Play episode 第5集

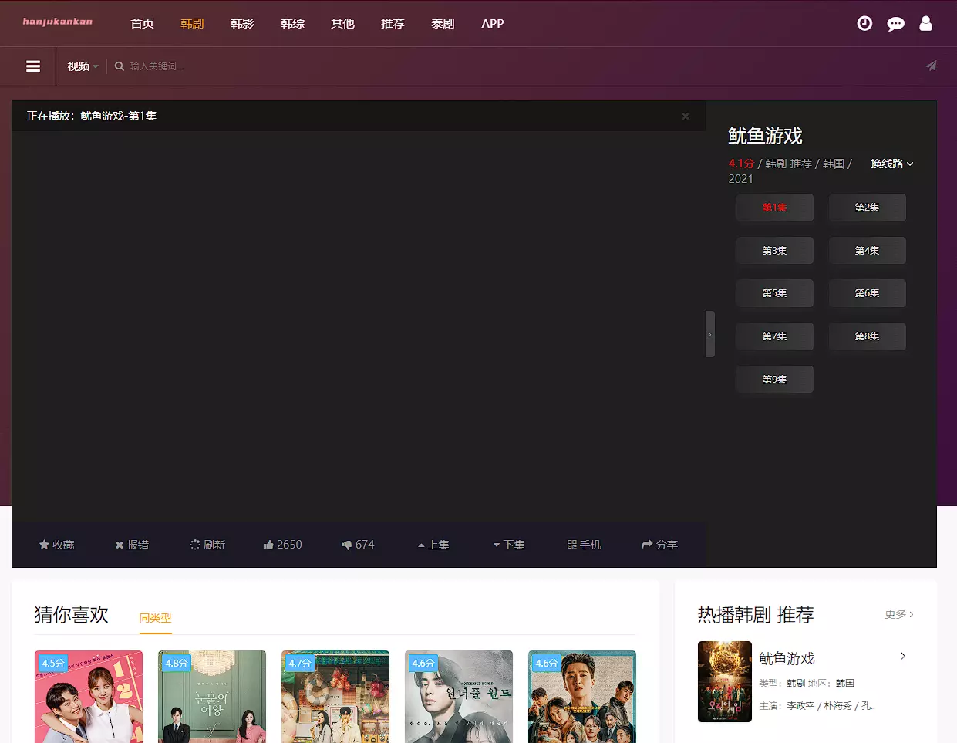(x=774, y=293)
